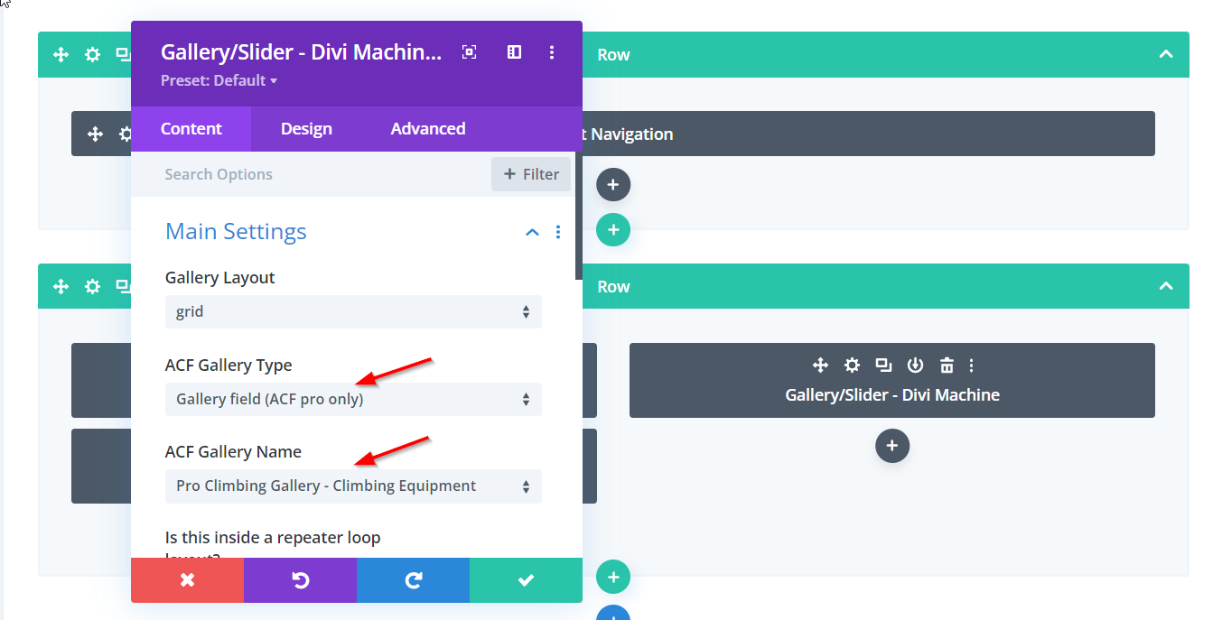Viewport: 1213px width, 620px height.
Task: Expand the settings modal to fullscreen
Action: click(x=469, y=52)
